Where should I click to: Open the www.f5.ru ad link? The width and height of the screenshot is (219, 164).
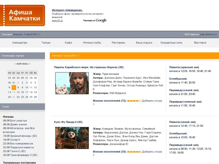tap(57, 20)
